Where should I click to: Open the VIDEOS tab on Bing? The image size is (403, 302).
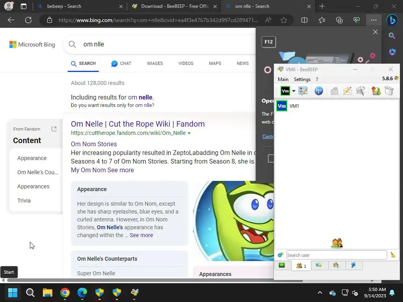coord(186,63)
